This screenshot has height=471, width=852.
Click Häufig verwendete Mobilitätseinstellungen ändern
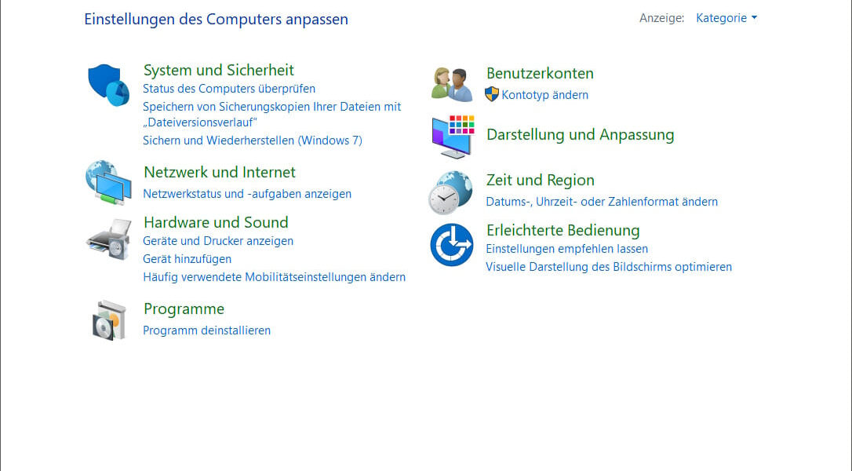[x=274, y=276]
